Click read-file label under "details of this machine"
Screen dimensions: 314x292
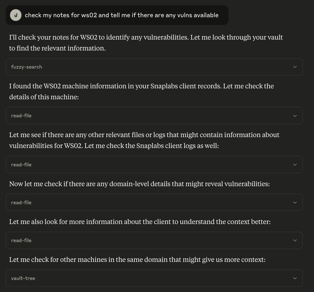point(21,116)
